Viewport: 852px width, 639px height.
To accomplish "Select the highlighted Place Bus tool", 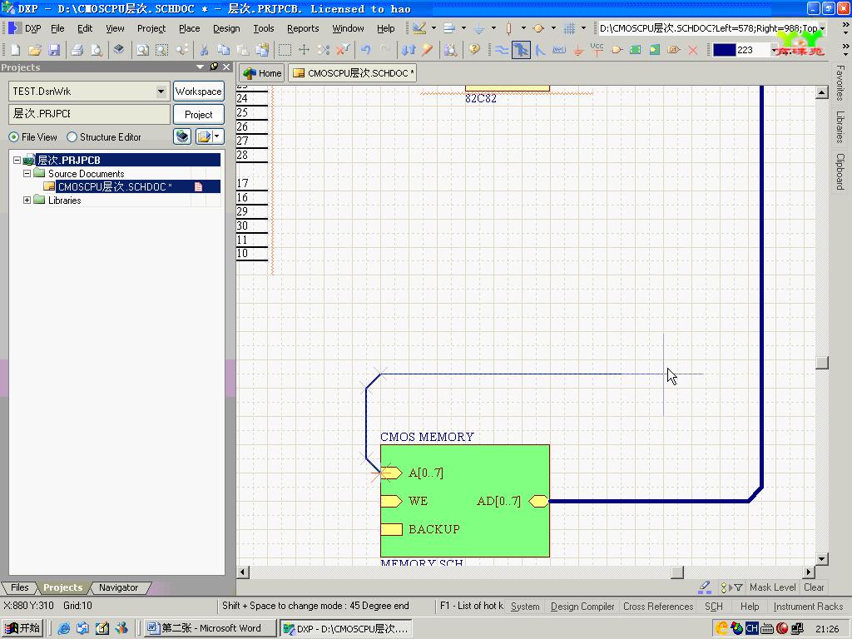I will pos(521,50).
